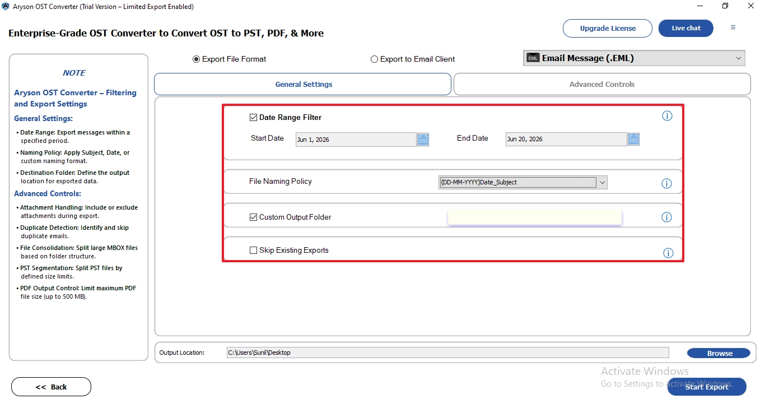
Task: Show info for File Naming Policy
Action: [666, 183]
